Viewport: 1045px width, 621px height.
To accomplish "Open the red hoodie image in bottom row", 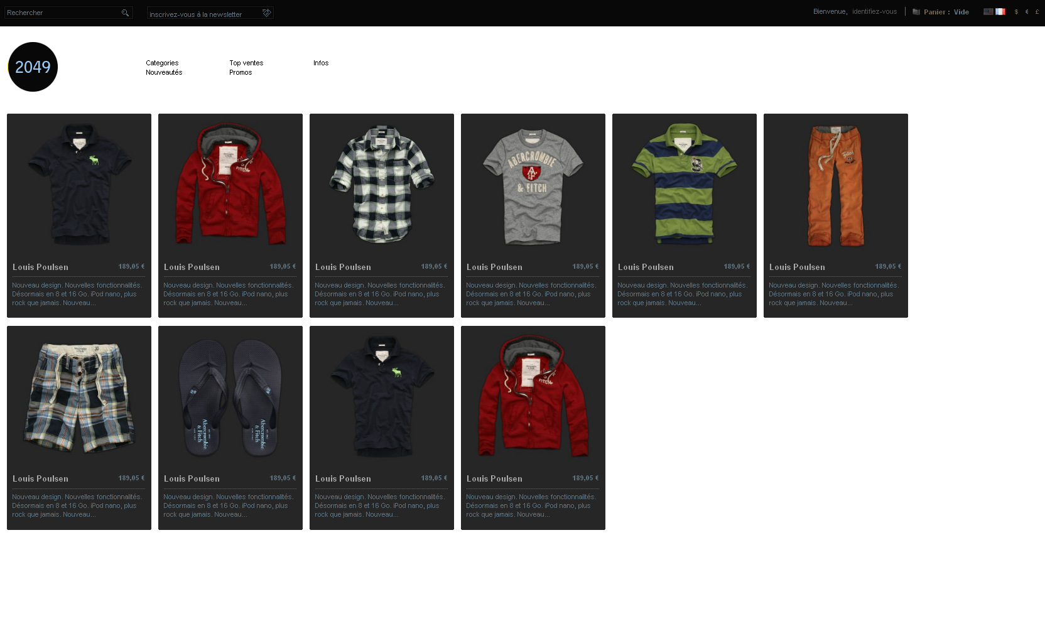I will pyautogui.click(x=533, y=396).
